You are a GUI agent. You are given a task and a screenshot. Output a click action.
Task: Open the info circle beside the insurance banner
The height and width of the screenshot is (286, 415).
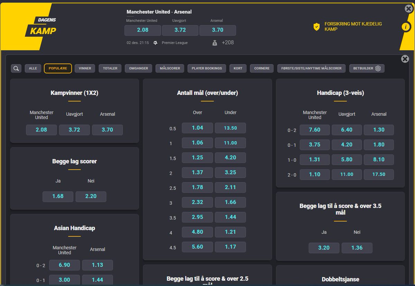pyautogui.click(x=406, y=27)
